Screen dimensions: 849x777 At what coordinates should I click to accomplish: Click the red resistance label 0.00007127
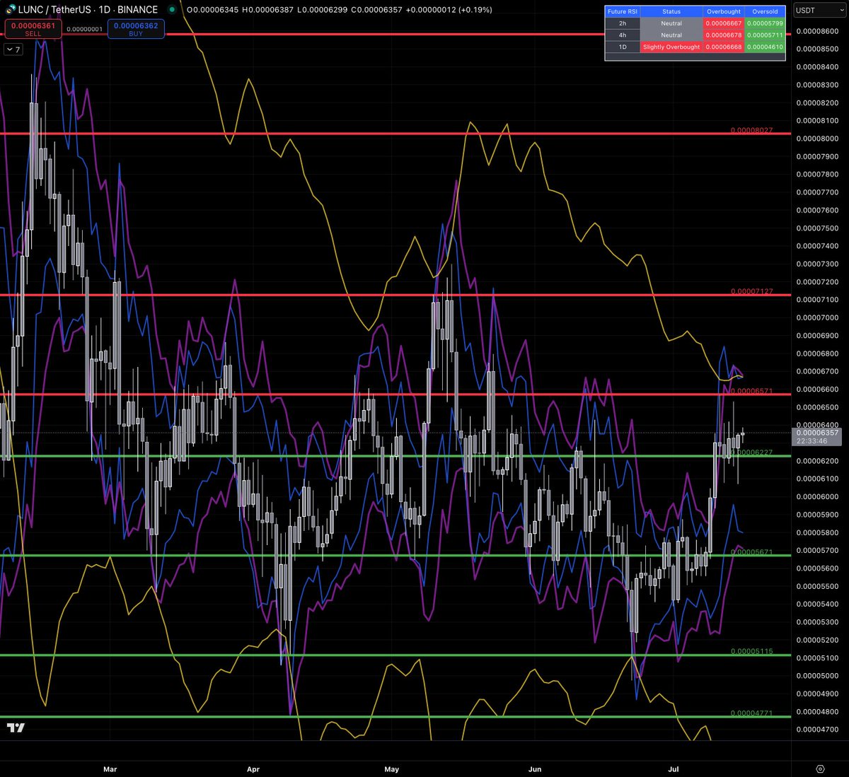[751, 291]
